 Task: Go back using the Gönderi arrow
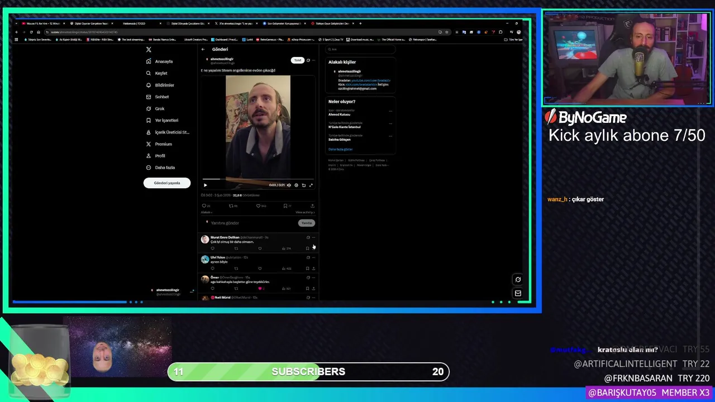coord(203,49)
